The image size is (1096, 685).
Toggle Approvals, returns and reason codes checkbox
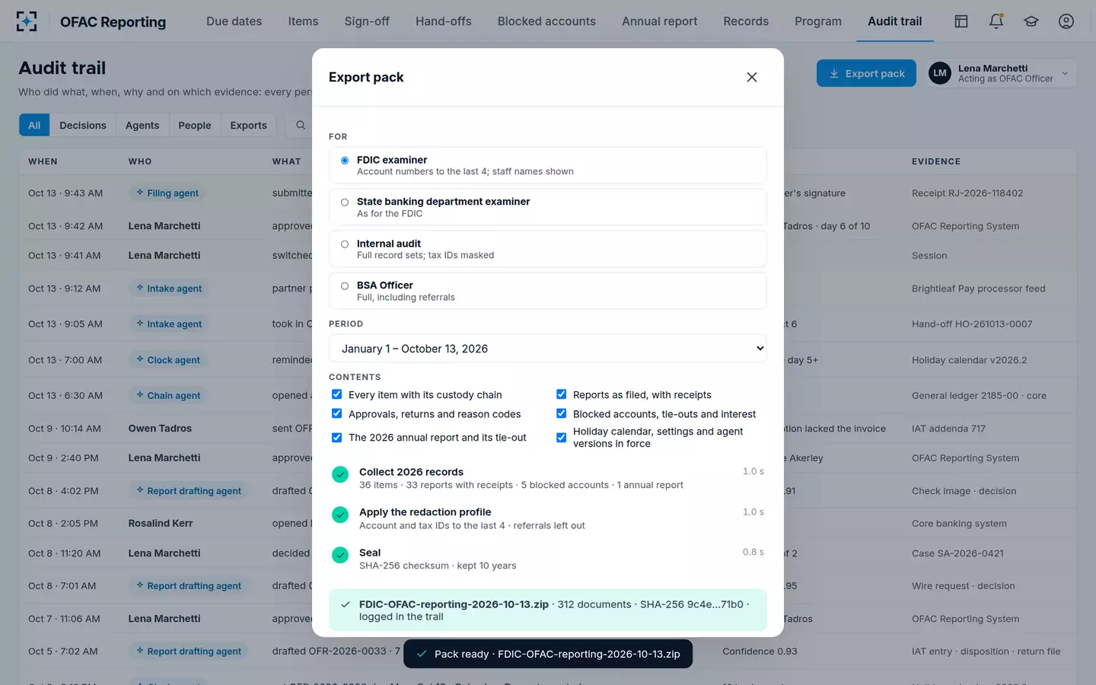336,413
